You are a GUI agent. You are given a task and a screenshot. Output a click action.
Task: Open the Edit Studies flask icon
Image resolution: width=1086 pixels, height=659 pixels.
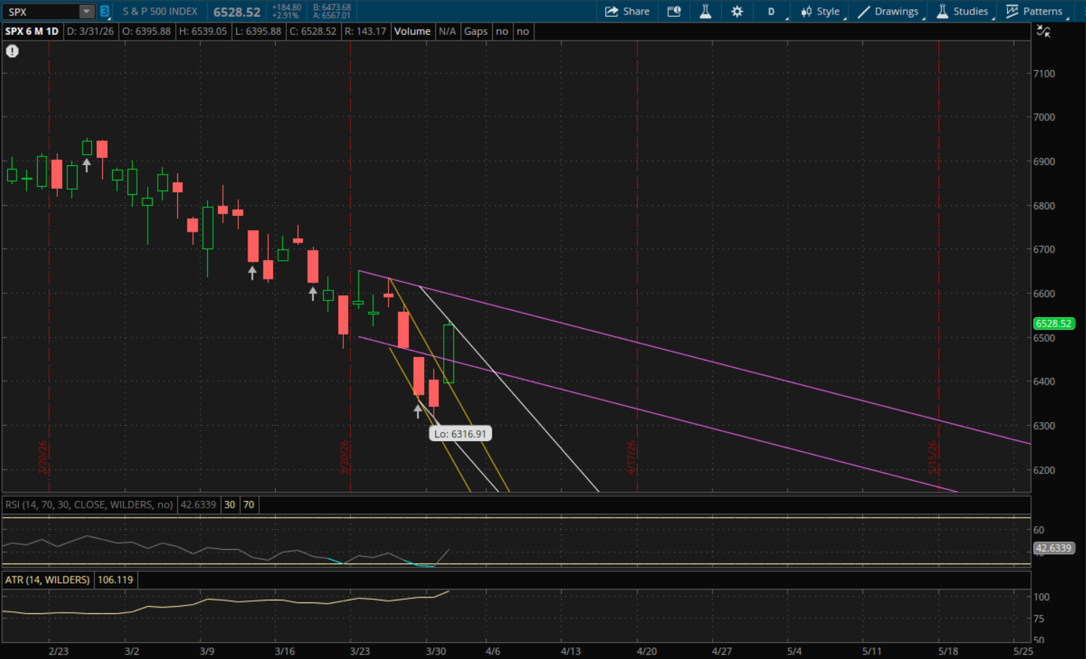(705, 12)
